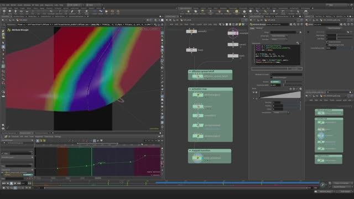The image size is (354, 199).
Task: Click the highlighted stop button in playbar
Action: pos(11,184)
